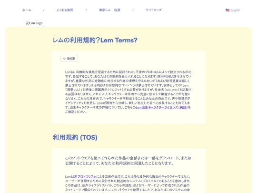
Task: Go to よくある質問 page
Action: 65,10
